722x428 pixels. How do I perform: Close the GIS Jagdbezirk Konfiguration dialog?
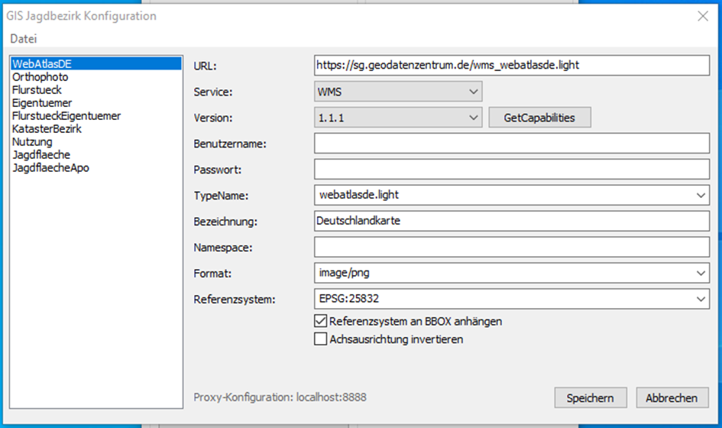pos(703,15)
